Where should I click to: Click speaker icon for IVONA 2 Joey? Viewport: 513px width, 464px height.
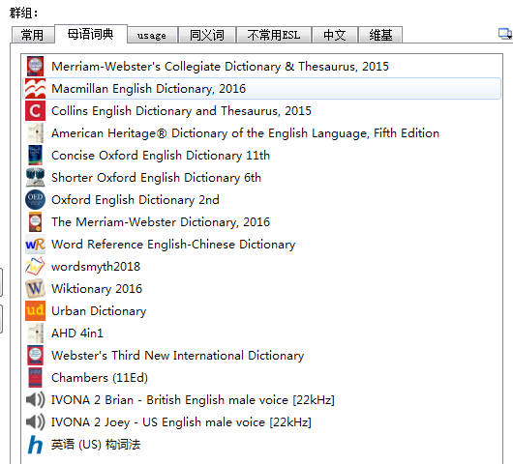click(x=35, y=421)
